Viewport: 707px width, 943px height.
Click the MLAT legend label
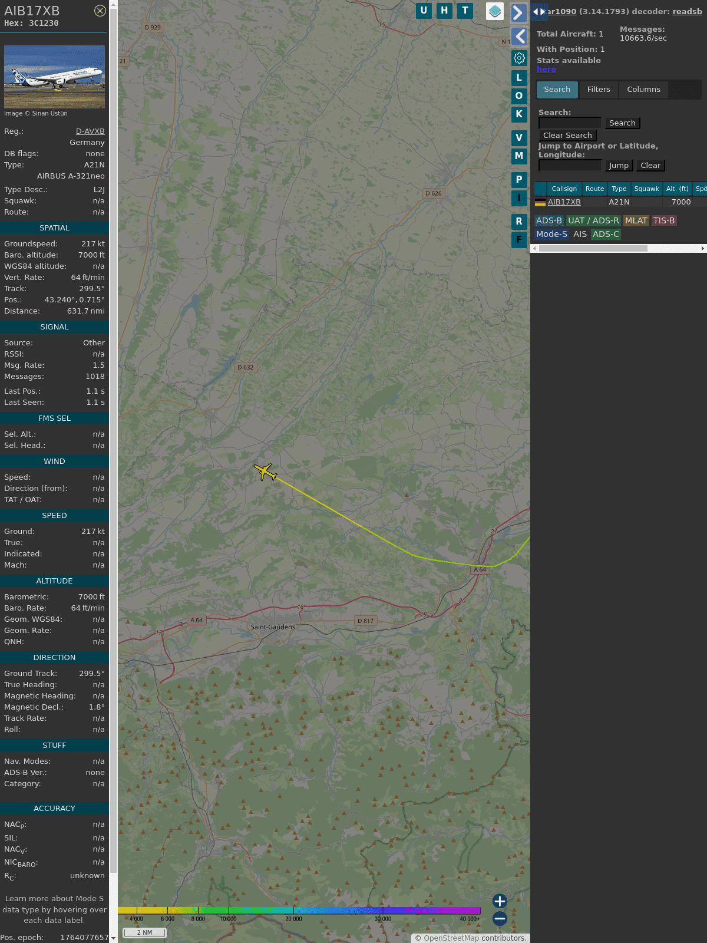click(x=636, y=220)
